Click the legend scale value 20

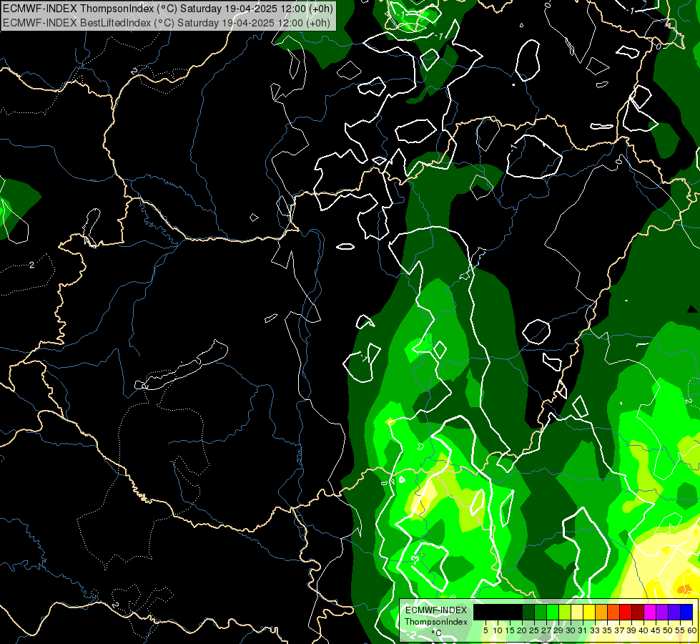point(522,630)
